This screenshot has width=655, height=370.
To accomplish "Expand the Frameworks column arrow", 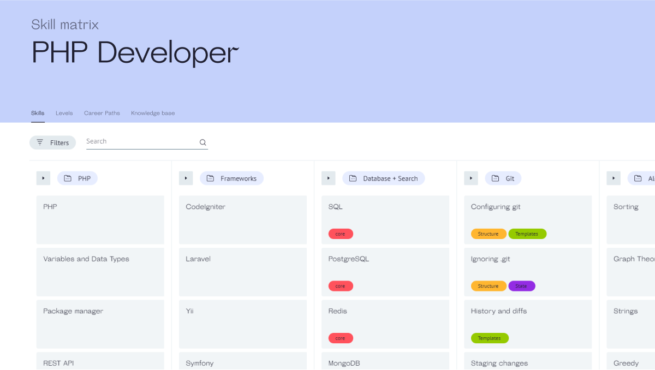I will [186, 178].
